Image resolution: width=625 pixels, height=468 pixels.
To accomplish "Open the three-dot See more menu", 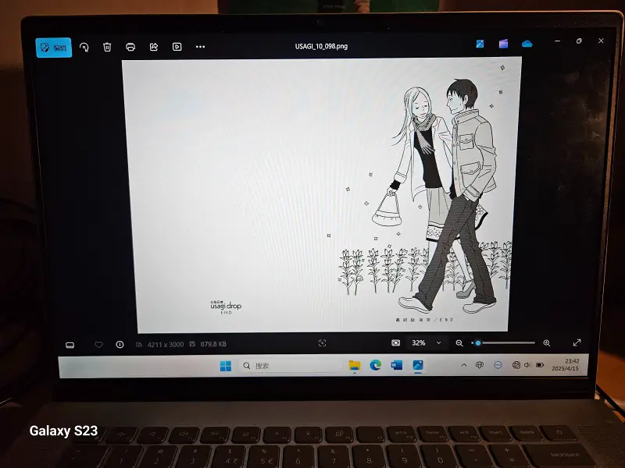I will 200,47.
